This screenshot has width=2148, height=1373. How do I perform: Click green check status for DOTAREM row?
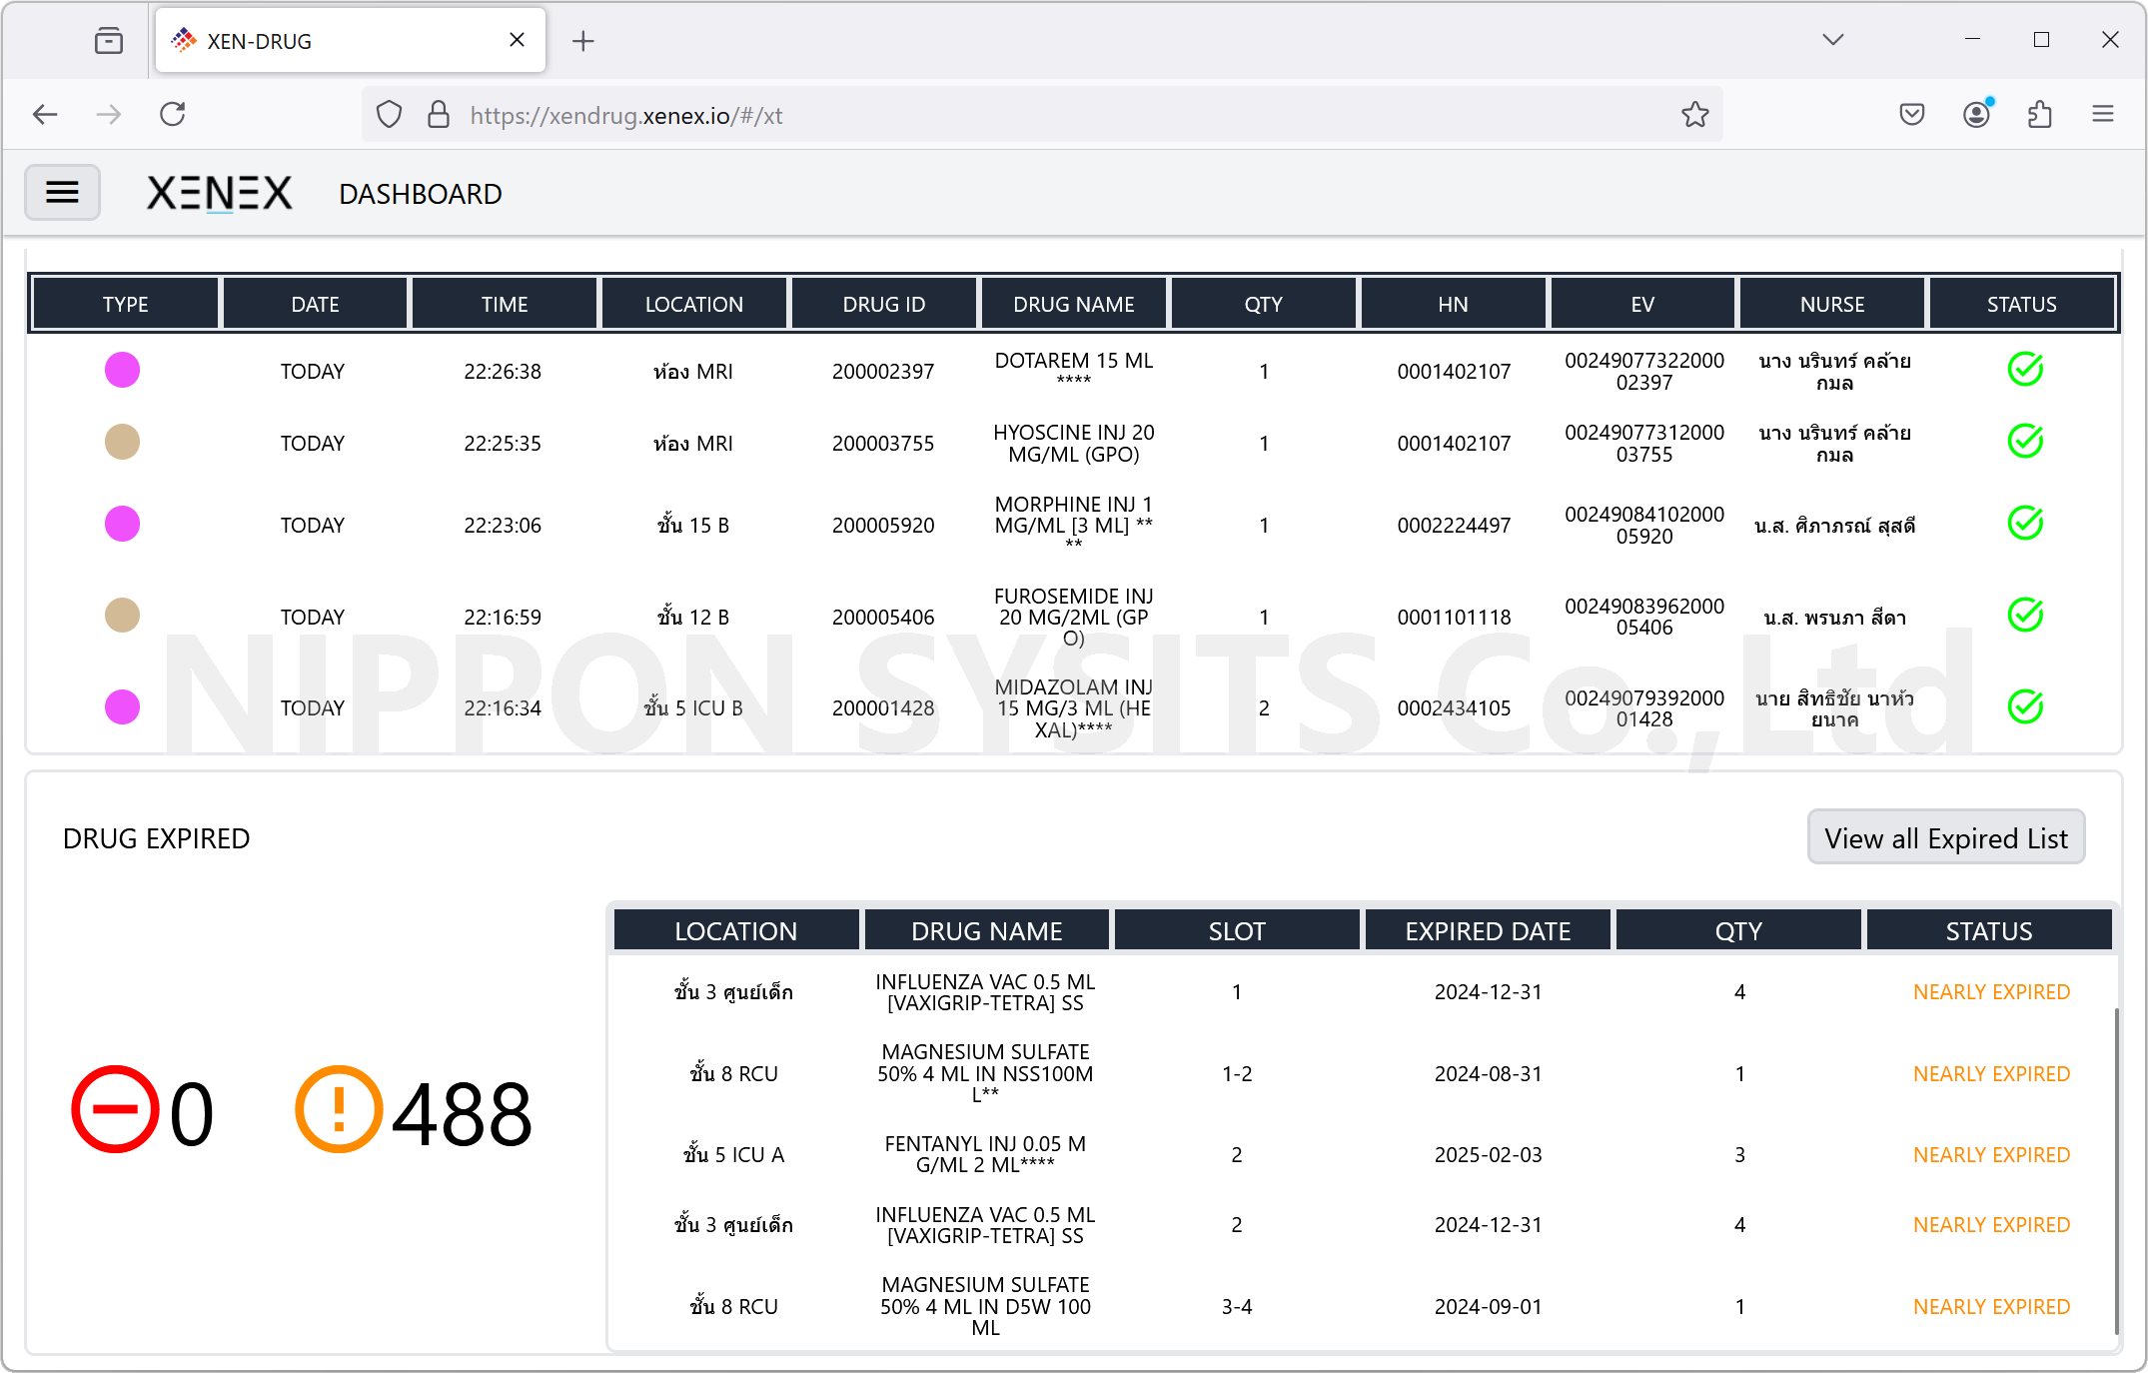[2024, 370]
